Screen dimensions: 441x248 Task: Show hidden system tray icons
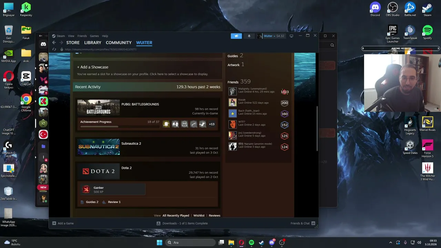tap(390, 242)
